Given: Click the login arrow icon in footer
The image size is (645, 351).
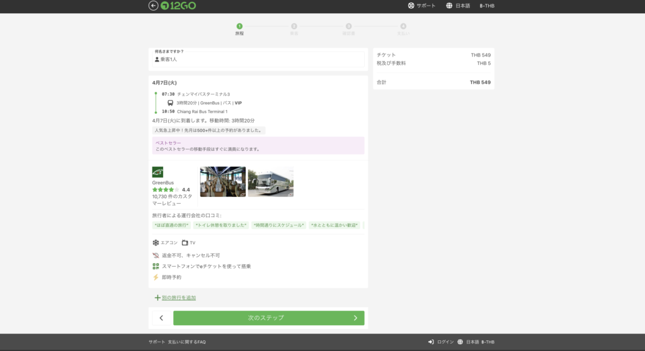Looking at the screenshot, I should 431,342.
